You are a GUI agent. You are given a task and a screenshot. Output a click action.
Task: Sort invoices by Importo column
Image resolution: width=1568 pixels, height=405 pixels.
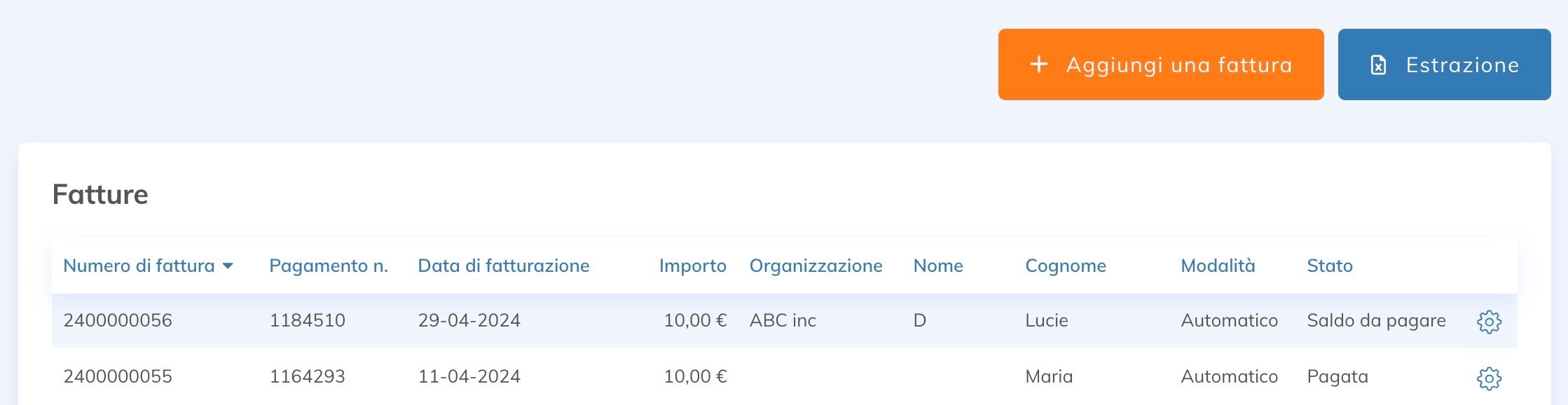(x=692, y=266)
